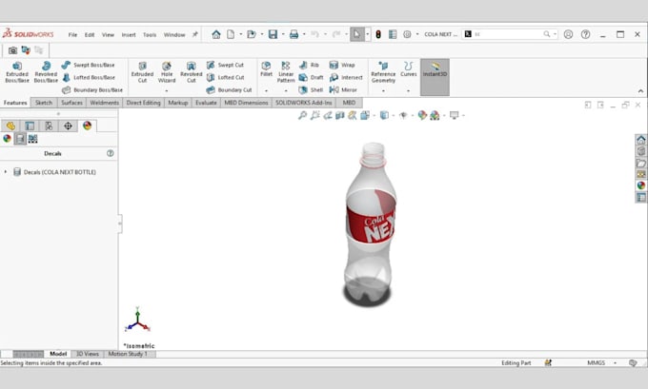This screenshot has width=648, height=389.
Task: Open the Hole Wizard
Action: [167, 72]
